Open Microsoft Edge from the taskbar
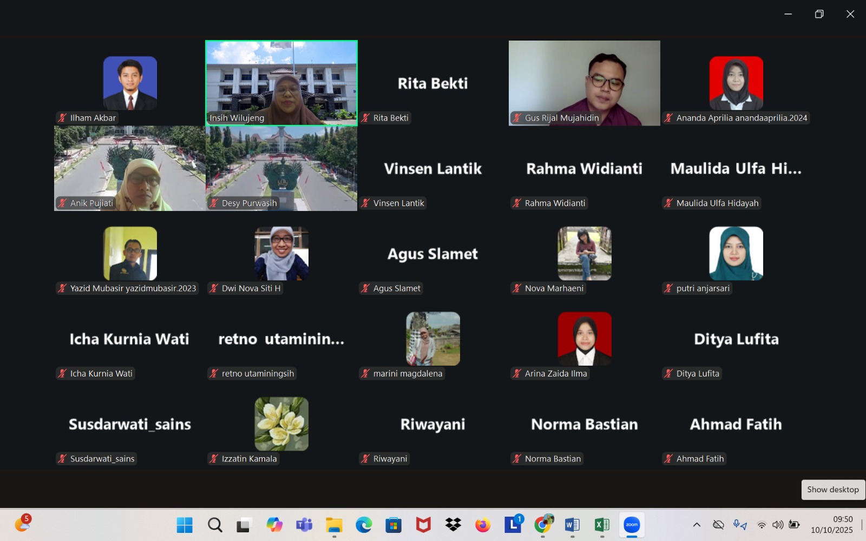This screenshot has height=541, width=866. [364, 525]
